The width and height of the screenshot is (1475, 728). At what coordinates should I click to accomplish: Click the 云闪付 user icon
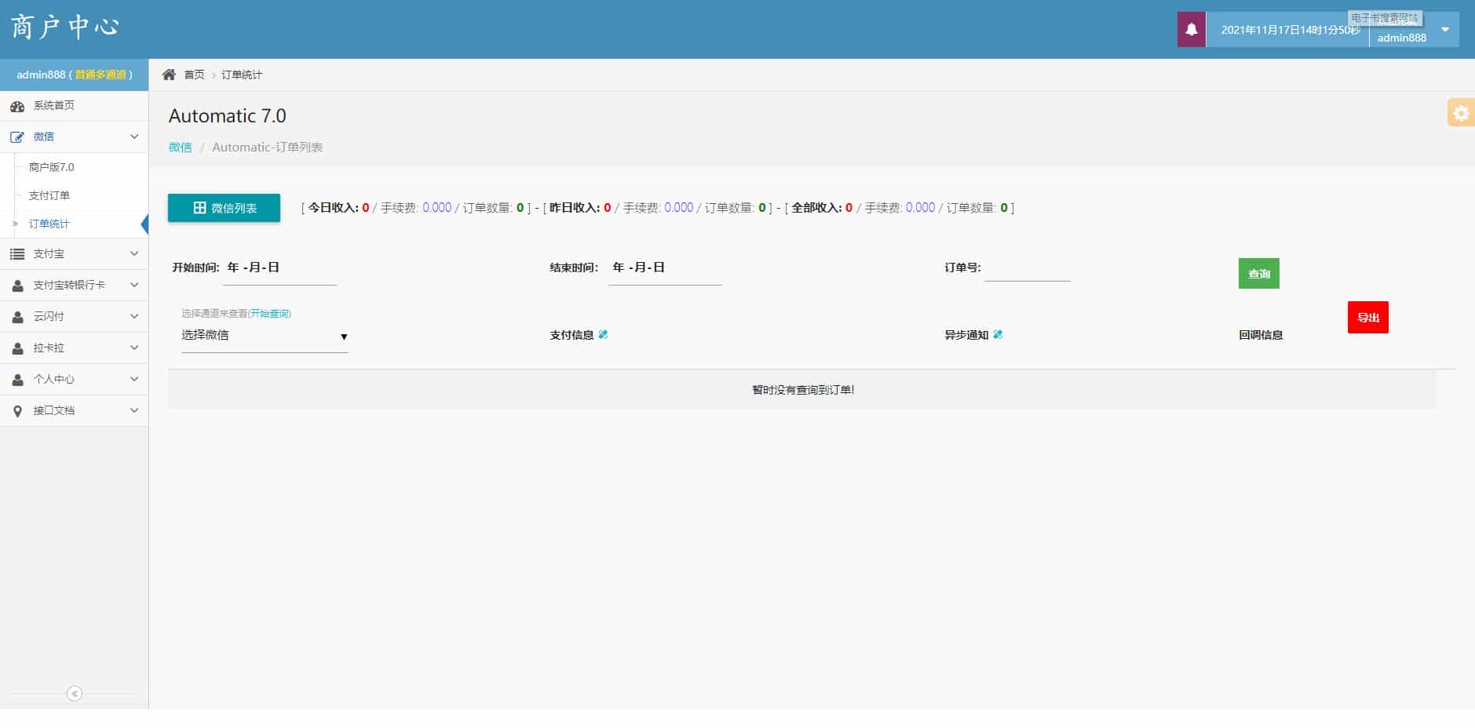[17, 317]
